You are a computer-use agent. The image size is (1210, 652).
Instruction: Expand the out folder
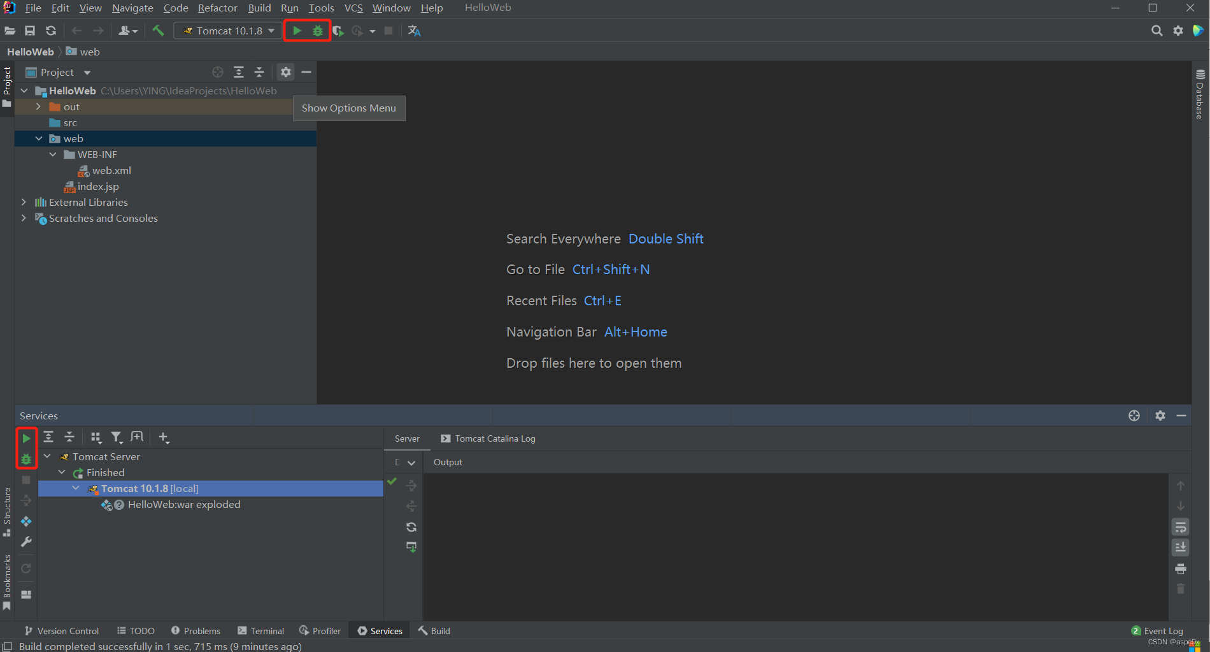[38, 106]
